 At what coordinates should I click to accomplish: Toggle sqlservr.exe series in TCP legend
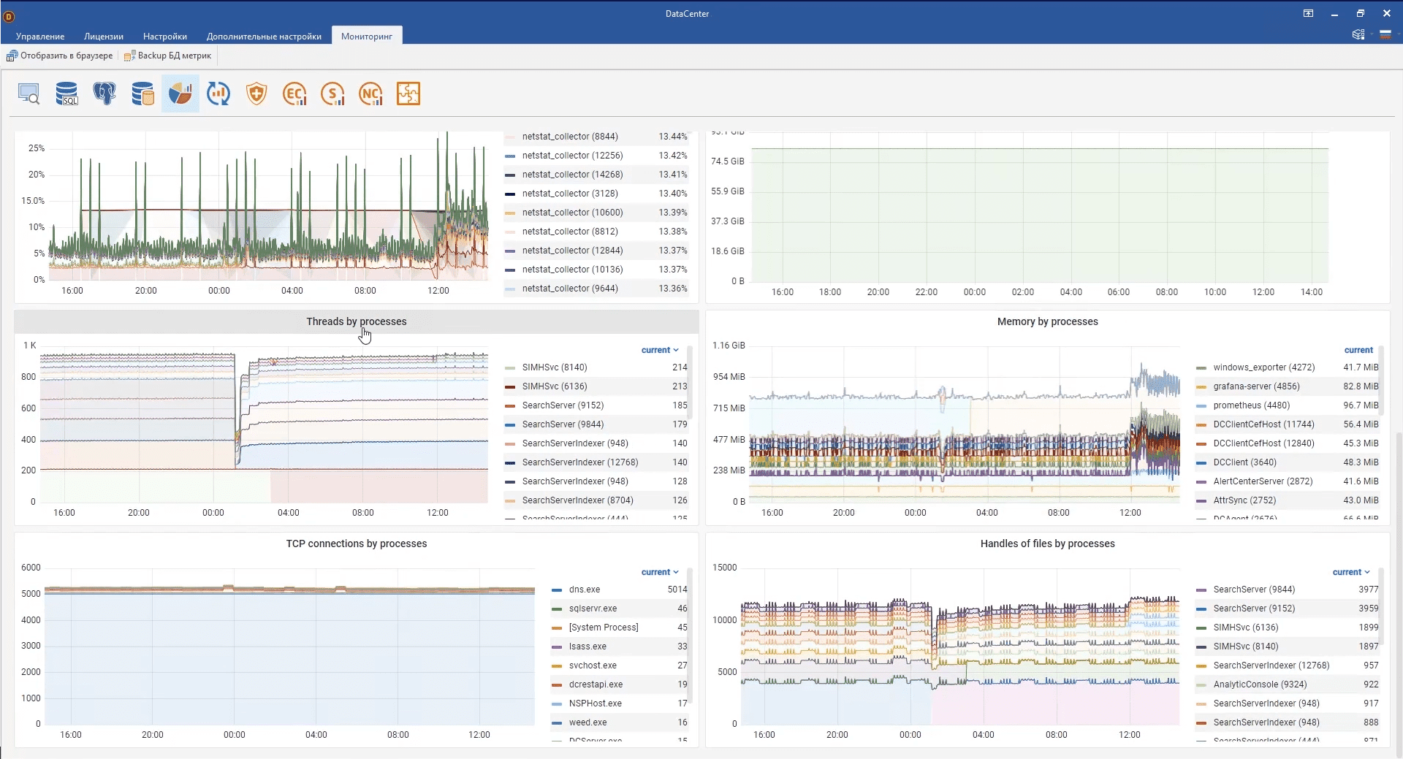coord(593,609)
